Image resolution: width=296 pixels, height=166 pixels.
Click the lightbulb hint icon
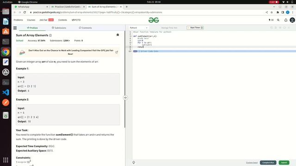coord(134,162)
